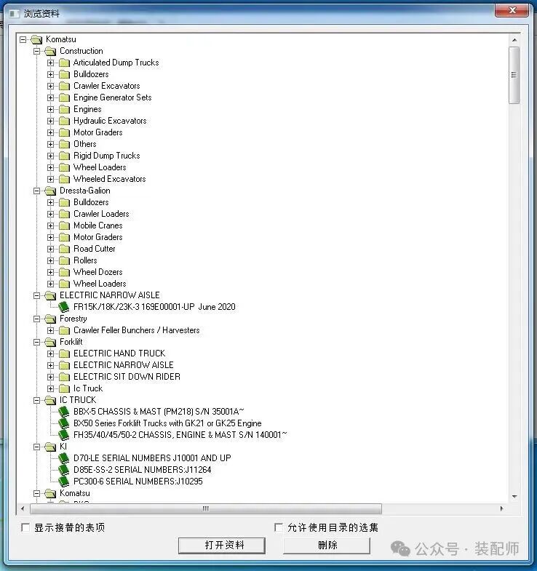
Task: Collapse the IC TRUCK branch
Action: (37, 401)
